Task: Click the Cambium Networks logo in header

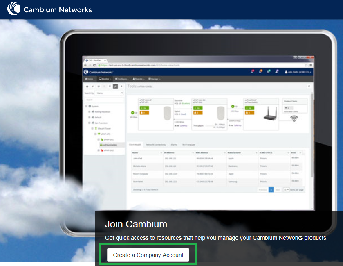Action: click(x=49, y=9)
